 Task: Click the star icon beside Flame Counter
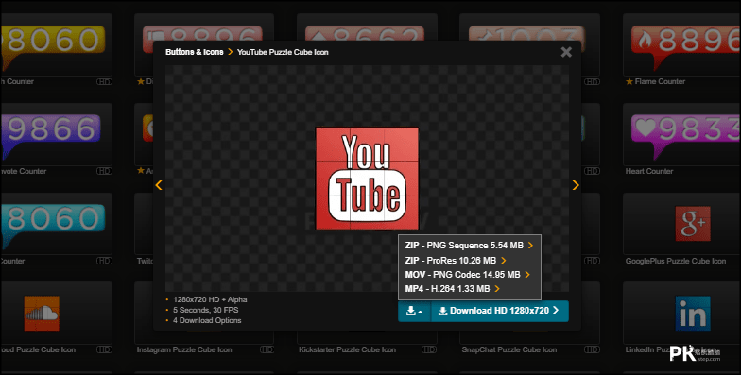point(629,81)
